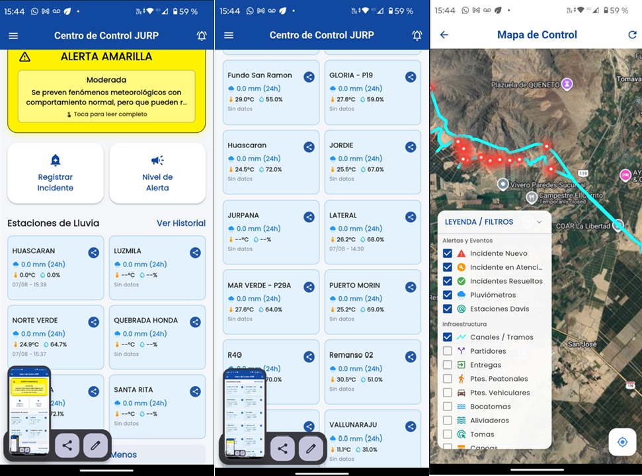This screenshot has height=476, width=642.
Task: Tap refresh icon on Mapa de Control
Action: coord(632,35)
